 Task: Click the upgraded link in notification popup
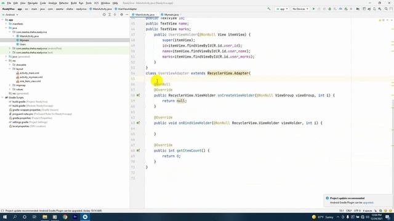pos(368,203)
